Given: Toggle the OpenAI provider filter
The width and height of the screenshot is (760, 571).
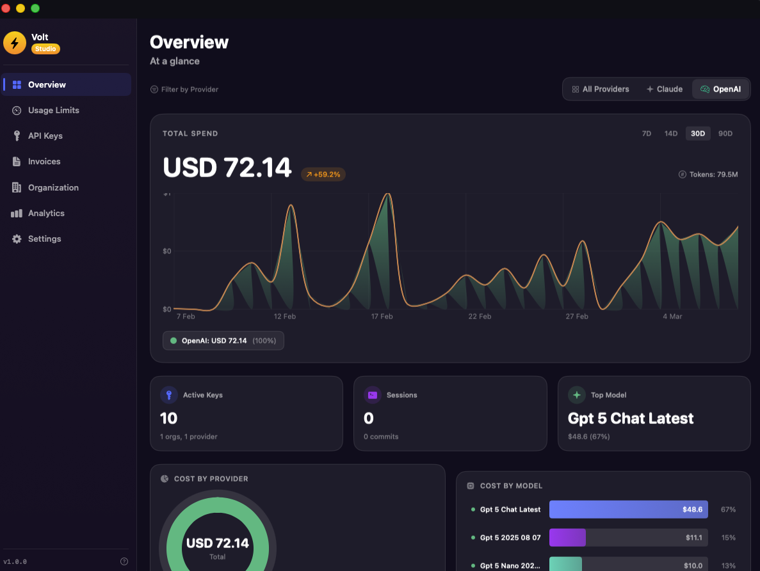Looking at the screenshot, I should pos(720,89).
